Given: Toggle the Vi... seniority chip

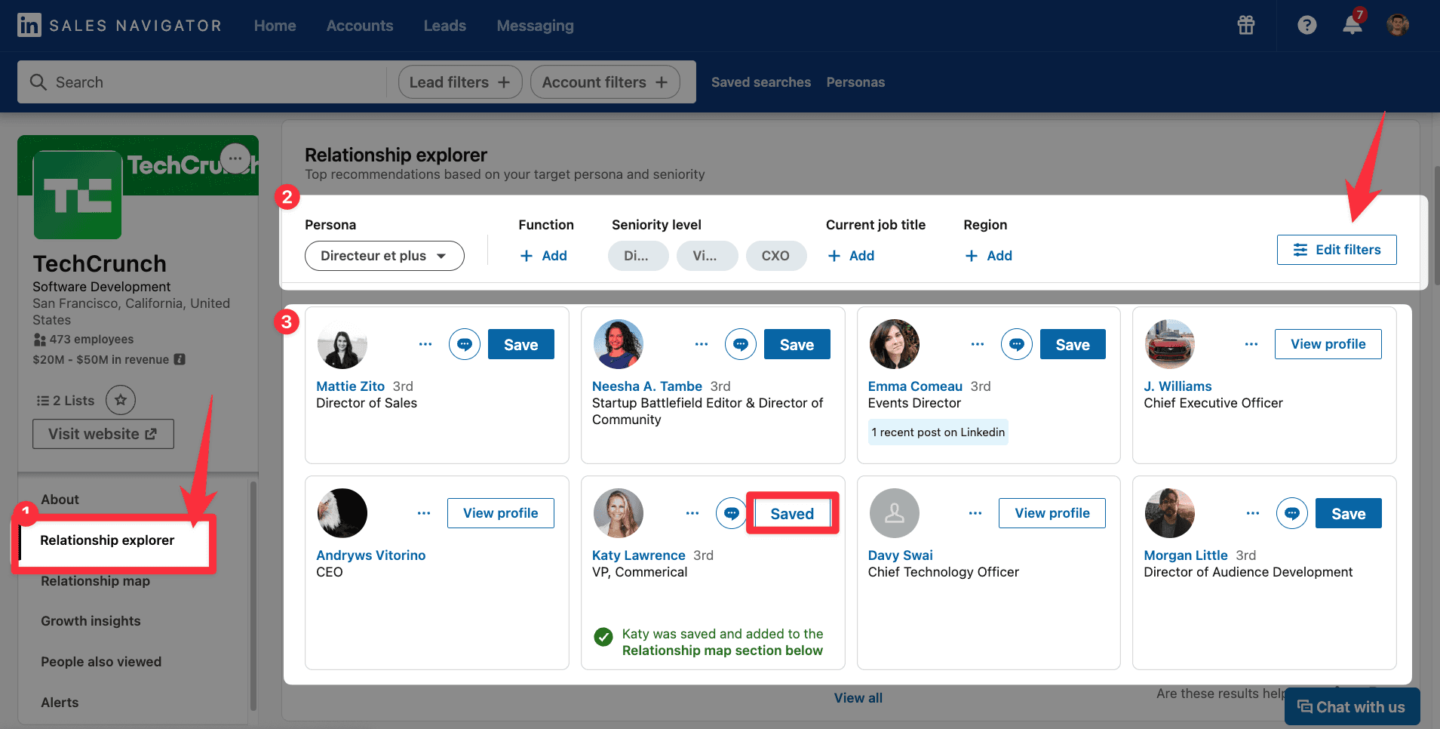Looking at the screenshot, I should click(x=707, y=256).
